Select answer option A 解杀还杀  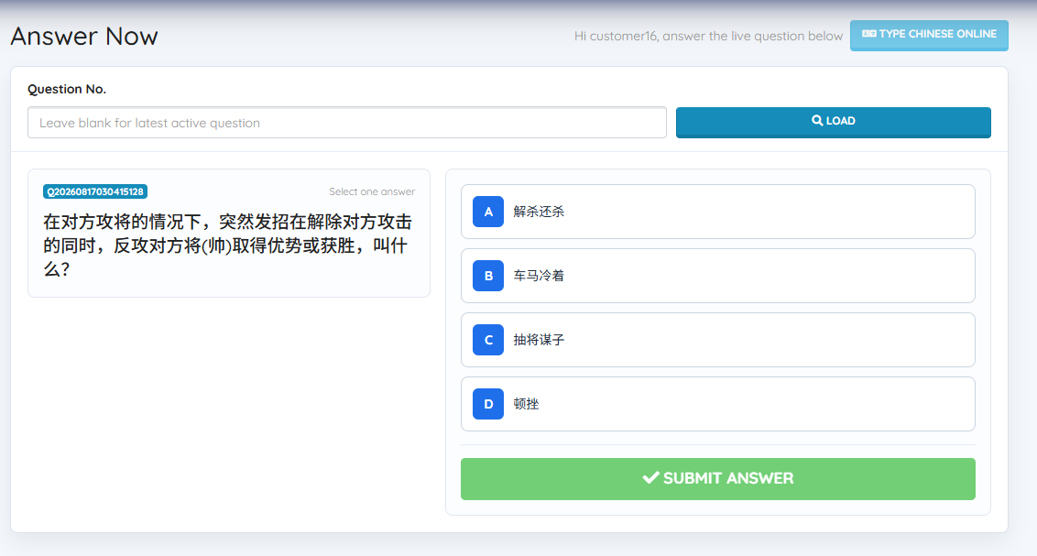[717, 212]
